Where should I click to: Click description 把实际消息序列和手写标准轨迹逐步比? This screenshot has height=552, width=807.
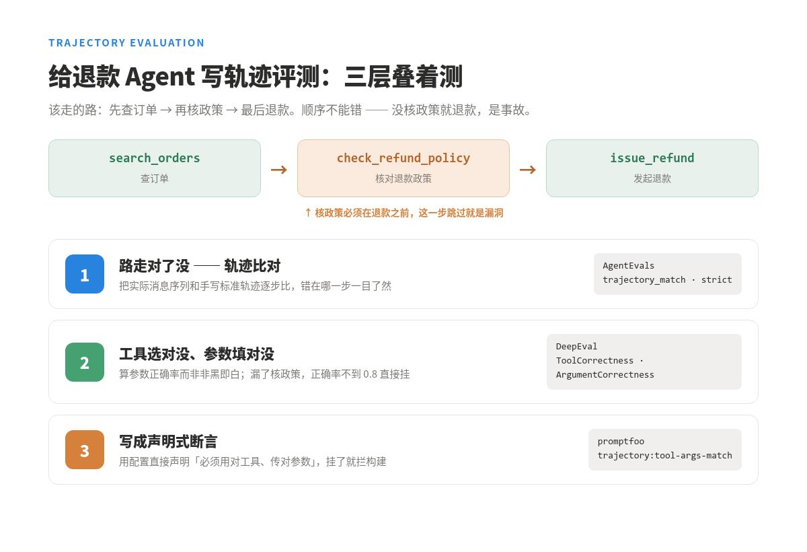pos(255,286)
